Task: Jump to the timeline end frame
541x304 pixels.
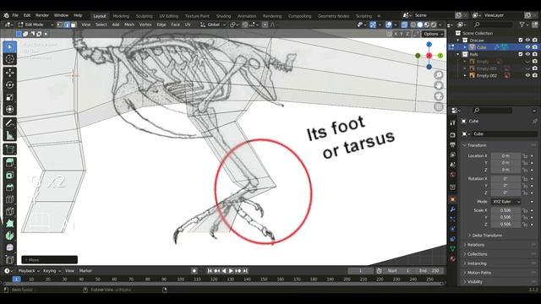Action: 245,271
